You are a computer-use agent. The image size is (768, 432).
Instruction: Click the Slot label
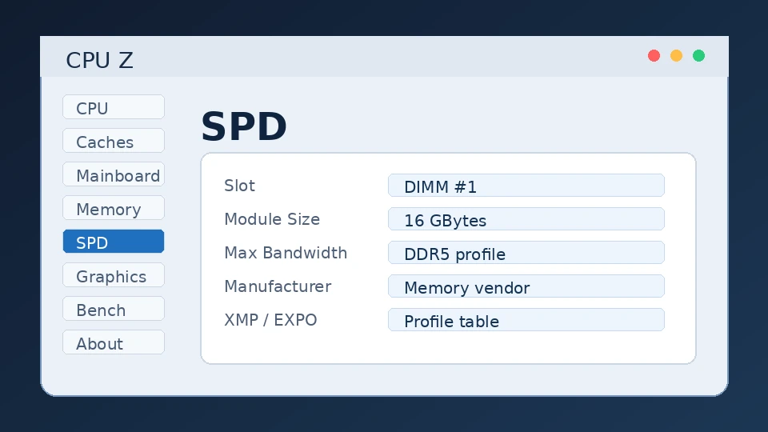tap(239, 186)
